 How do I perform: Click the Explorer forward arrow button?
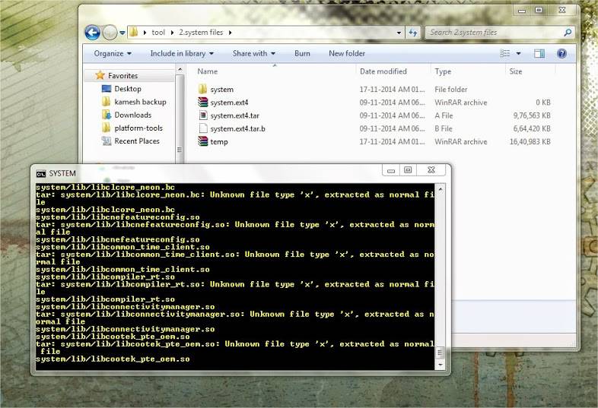pyautogui.click(x=110, y=33)
